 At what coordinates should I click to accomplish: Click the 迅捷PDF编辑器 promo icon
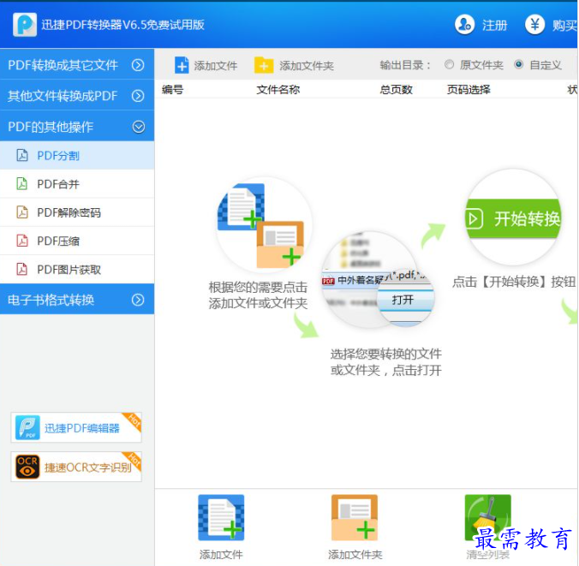(27, 427)
